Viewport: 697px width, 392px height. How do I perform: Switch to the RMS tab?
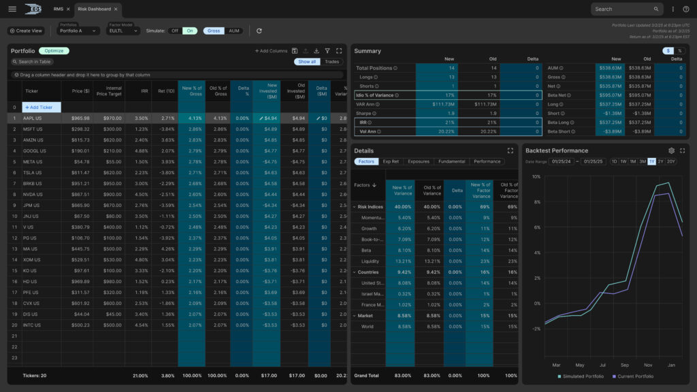[58, 9]
